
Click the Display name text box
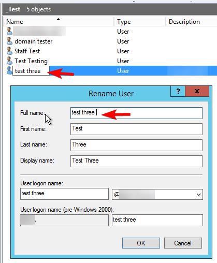[136, 161]
